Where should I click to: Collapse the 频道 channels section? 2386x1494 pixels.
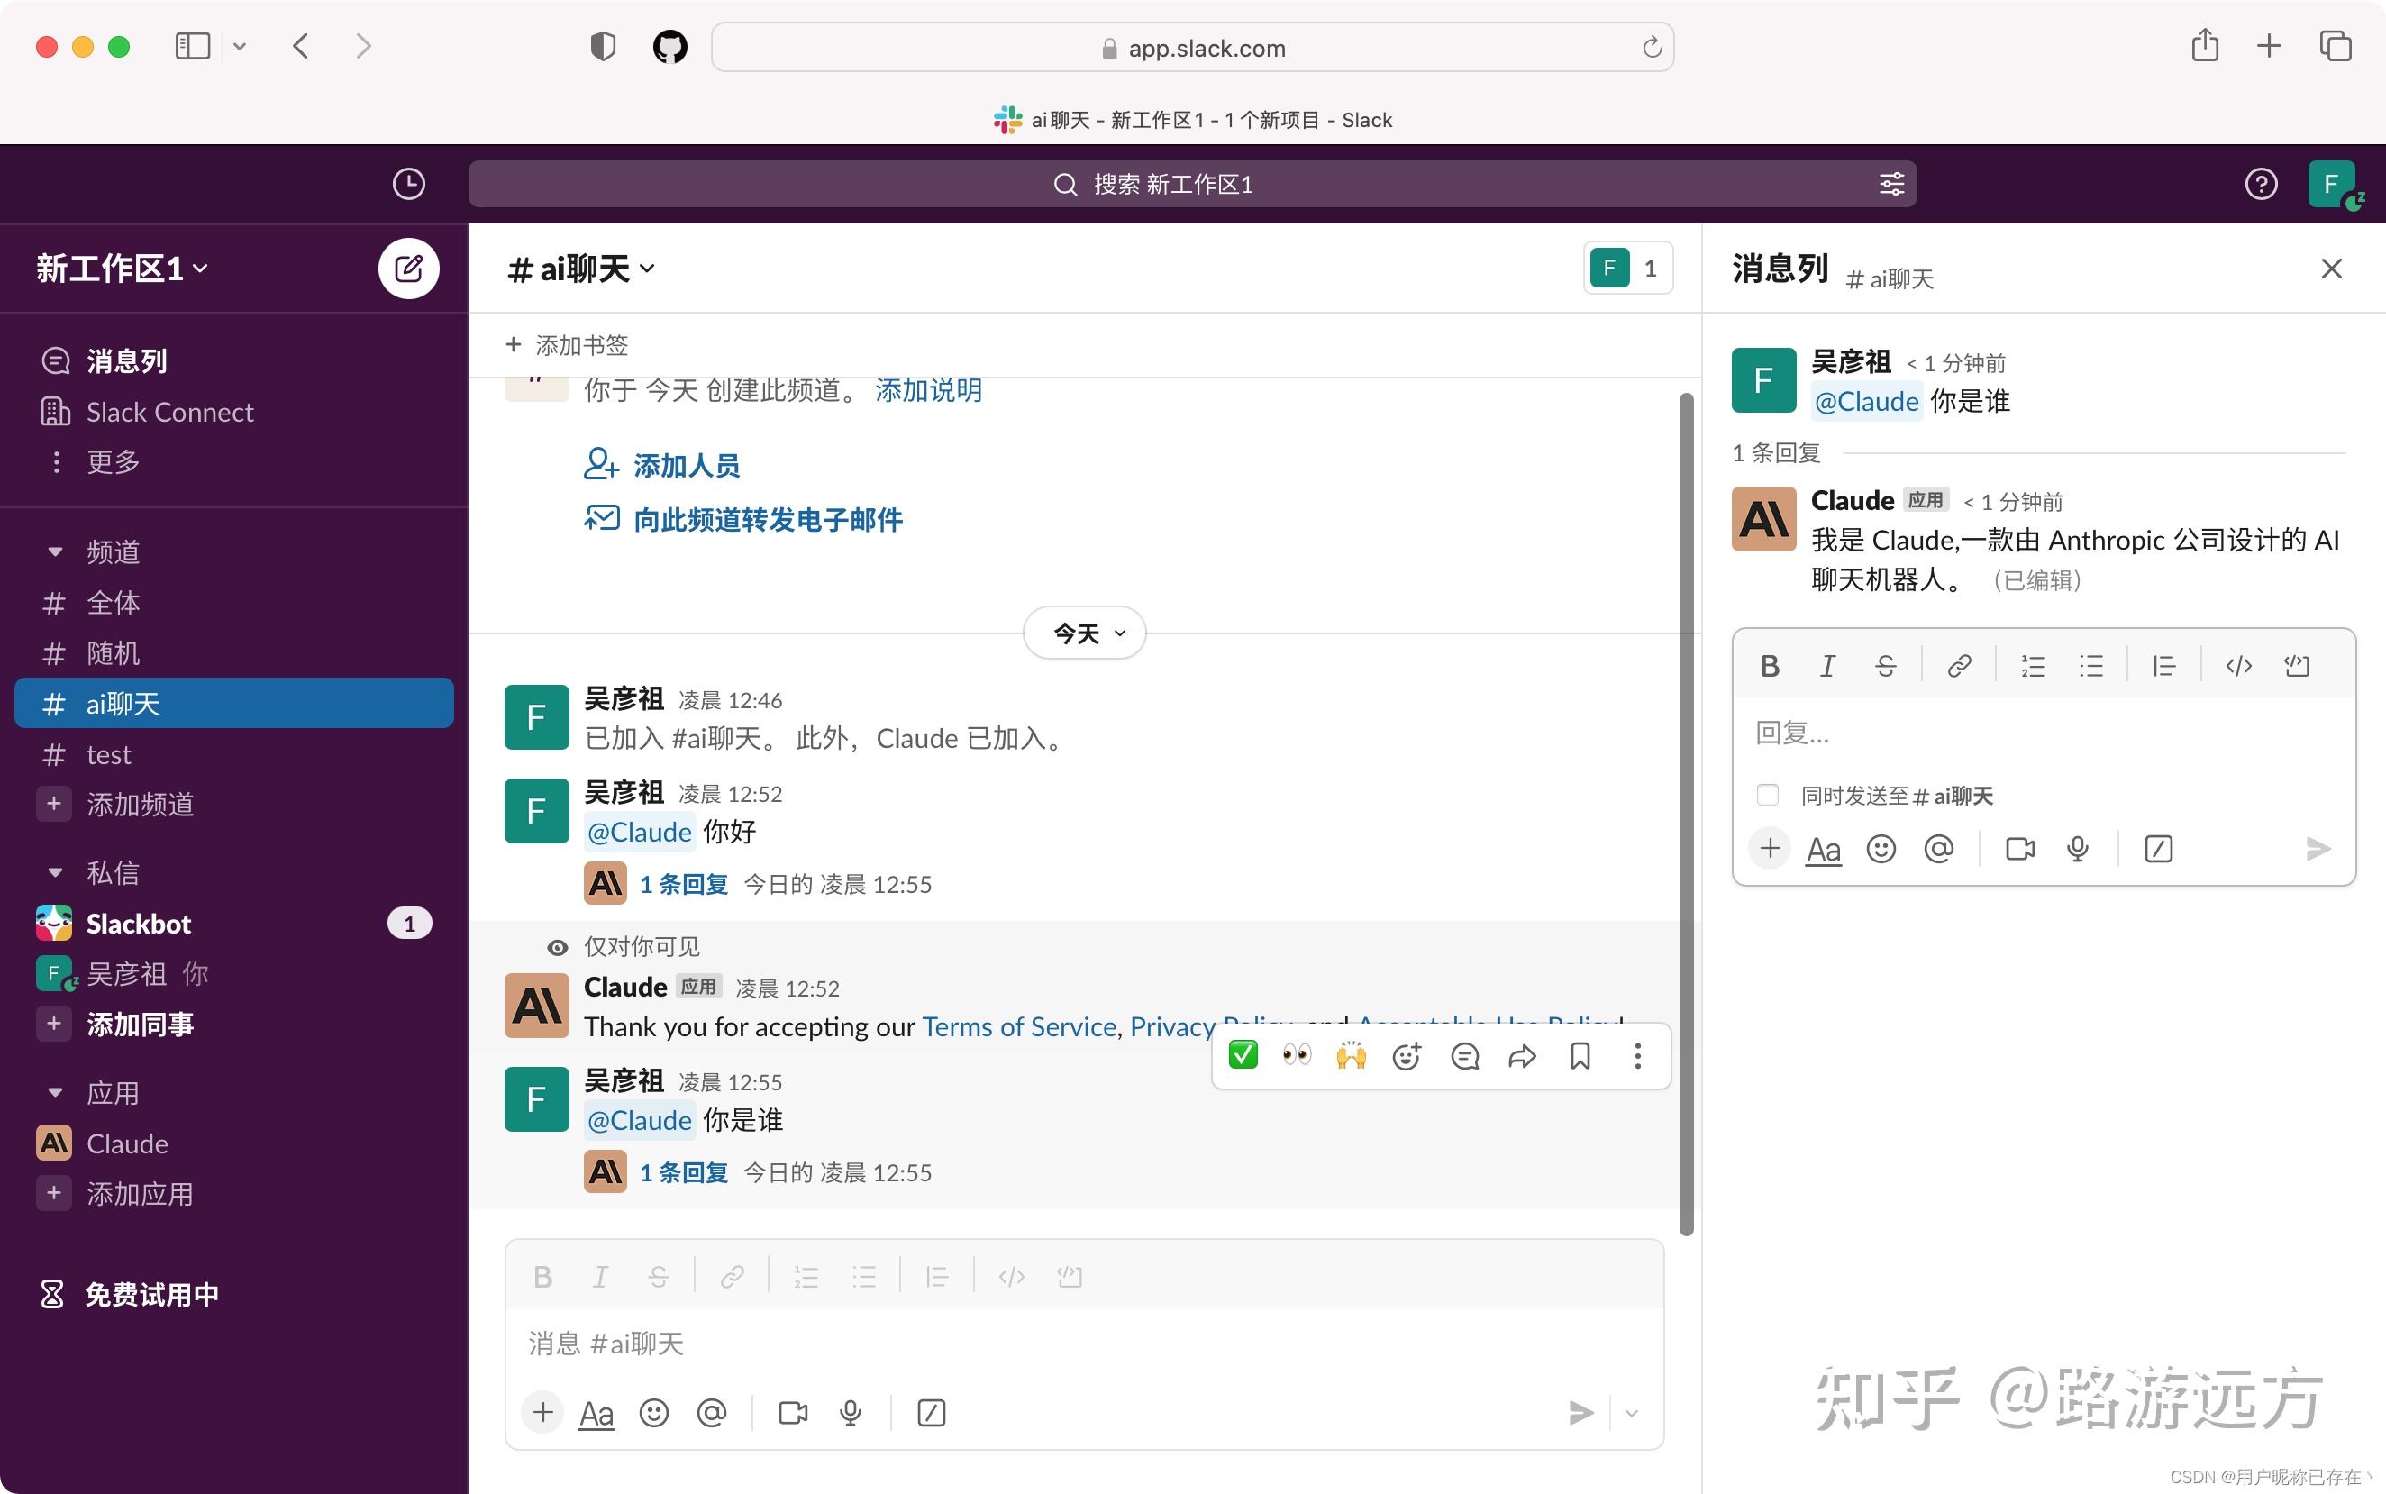pyautogui.click(x=54, y=551)
